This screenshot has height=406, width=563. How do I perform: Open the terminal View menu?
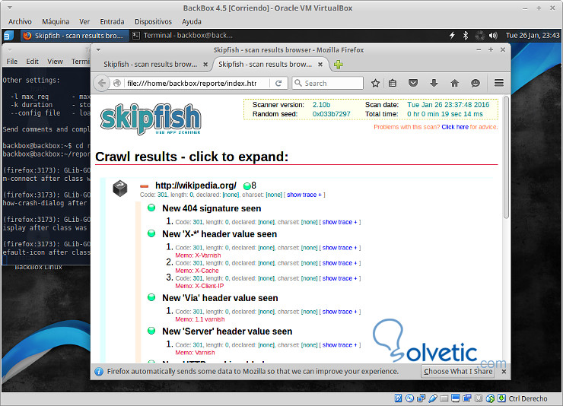coord(55,62)
